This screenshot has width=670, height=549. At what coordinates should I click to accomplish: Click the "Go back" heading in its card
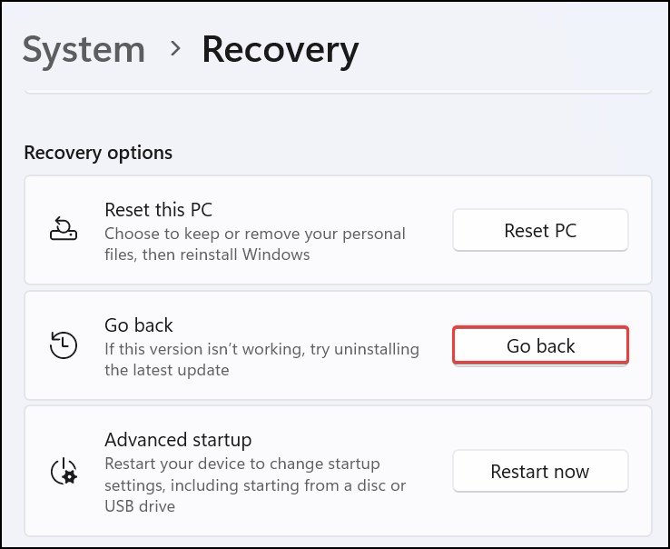(x=139, y=324)
